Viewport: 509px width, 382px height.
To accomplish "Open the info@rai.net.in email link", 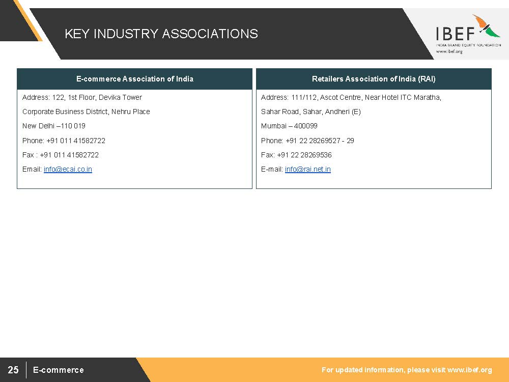I will pyautogui.click(x=308, y=169).
